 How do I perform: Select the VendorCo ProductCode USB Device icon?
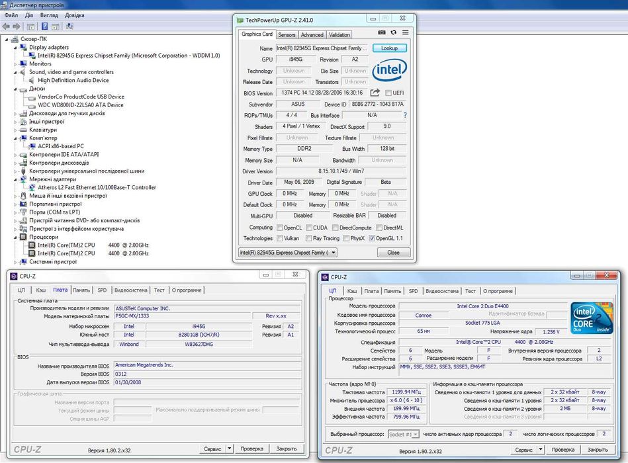[32, 97]
